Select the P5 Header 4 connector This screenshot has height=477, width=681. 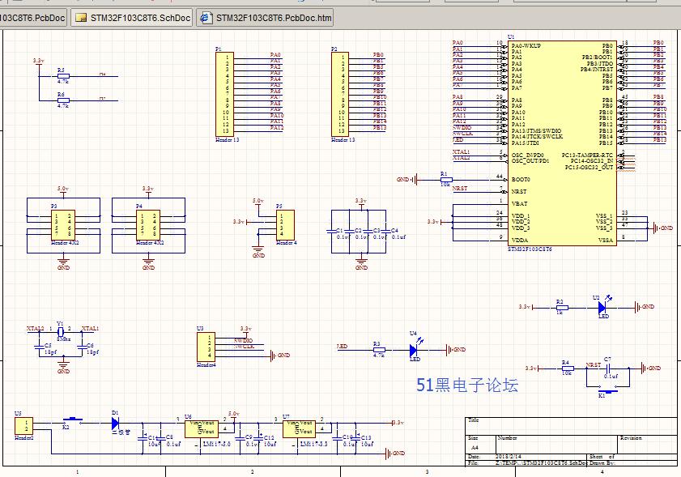click(285, 224)
